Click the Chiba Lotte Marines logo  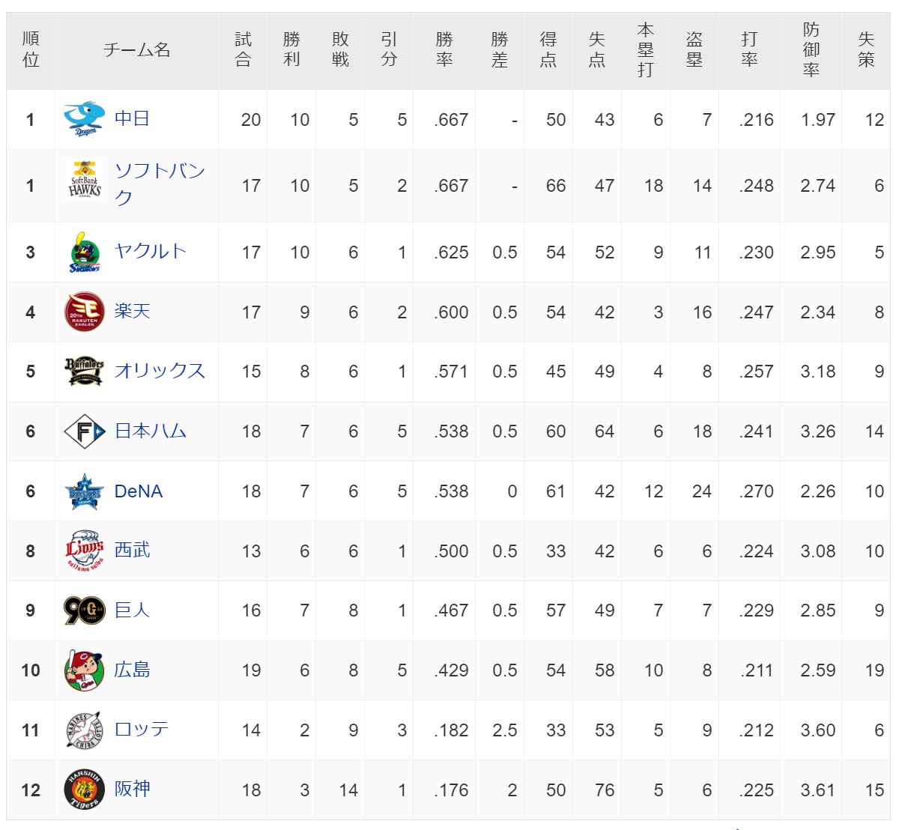coord(84,730)
